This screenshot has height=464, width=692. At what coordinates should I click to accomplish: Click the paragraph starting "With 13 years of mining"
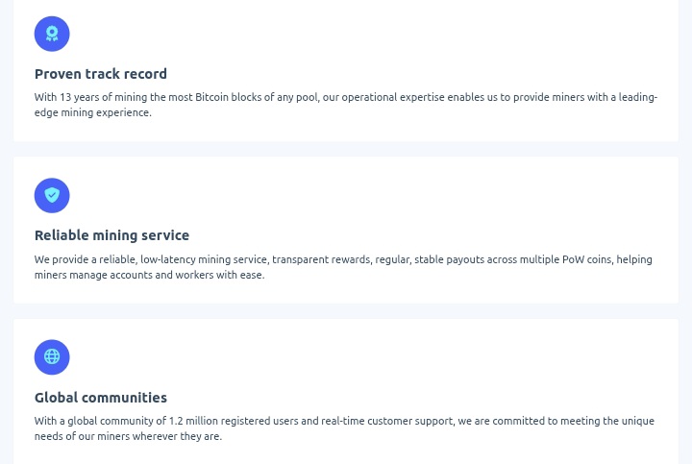point(346,105)
